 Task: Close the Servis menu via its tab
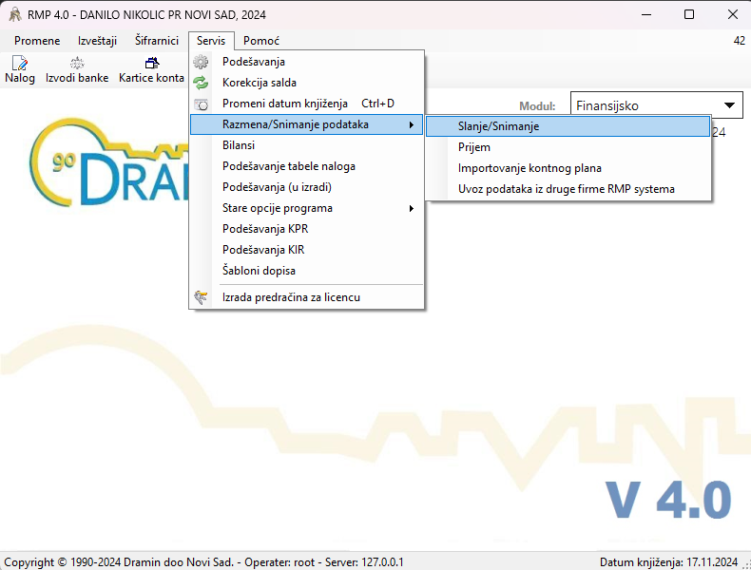[211, 41]
